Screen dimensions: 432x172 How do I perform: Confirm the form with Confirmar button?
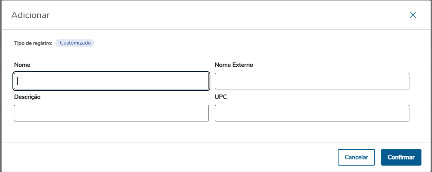[x=401, y=157]
